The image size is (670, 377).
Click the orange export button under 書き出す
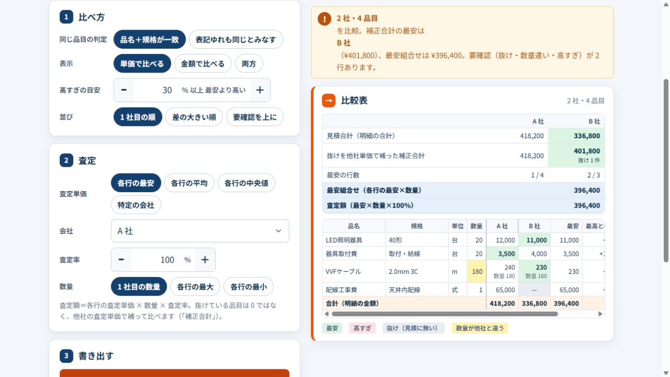(x=174, y=373)
